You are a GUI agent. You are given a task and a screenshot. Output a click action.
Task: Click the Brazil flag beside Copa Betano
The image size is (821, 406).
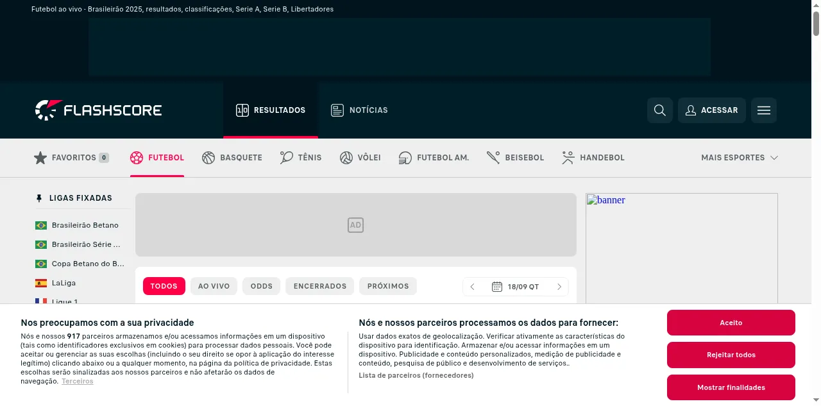(41, 264)
